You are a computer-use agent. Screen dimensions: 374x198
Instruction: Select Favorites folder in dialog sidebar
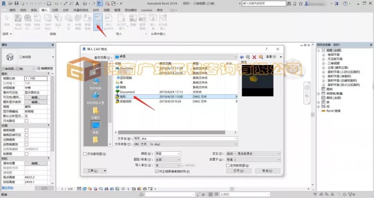click(96, 113)
